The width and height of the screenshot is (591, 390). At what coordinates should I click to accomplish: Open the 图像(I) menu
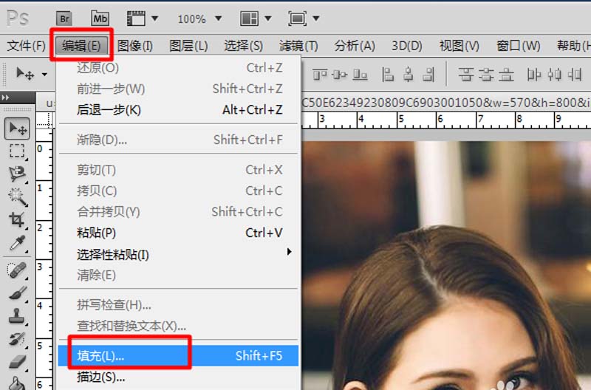(135, 46)
